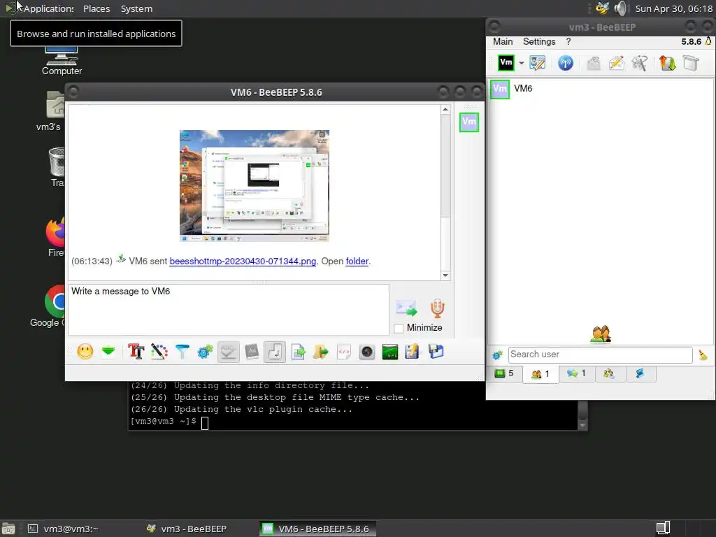Toggle the spell checking button in chat toolbar
Image resolution: width=716 pixels, height=537 pixels.
pos(229,352)
